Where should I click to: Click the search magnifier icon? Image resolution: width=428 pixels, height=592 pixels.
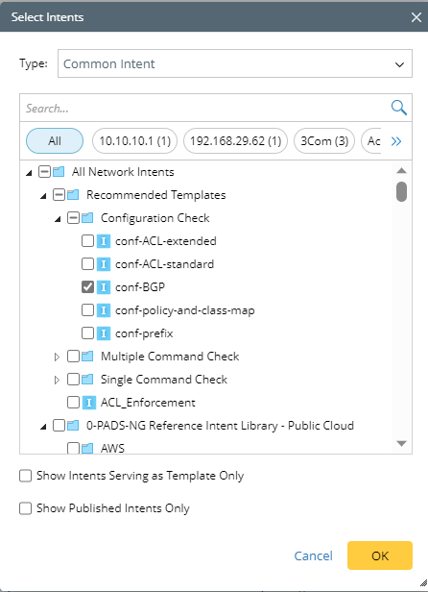[x=399, y=108]
